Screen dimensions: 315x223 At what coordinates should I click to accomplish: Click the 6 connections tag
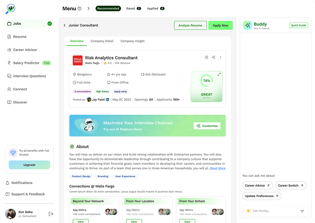(x=83, y=92)
